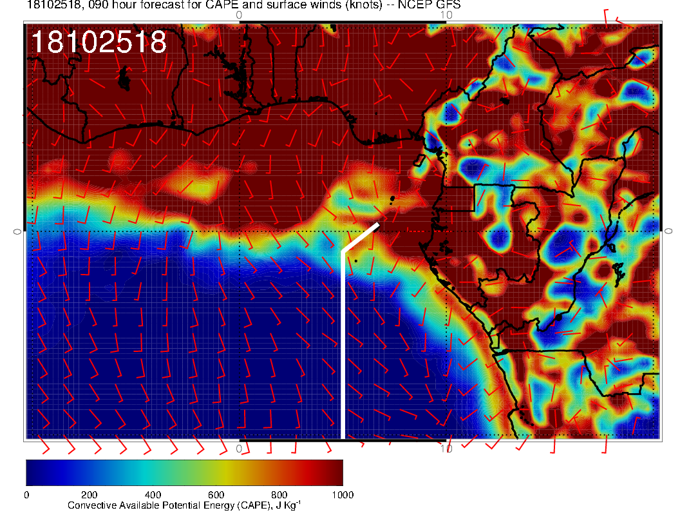Click the 0 label under the colorbar

(x=26, y=495)
